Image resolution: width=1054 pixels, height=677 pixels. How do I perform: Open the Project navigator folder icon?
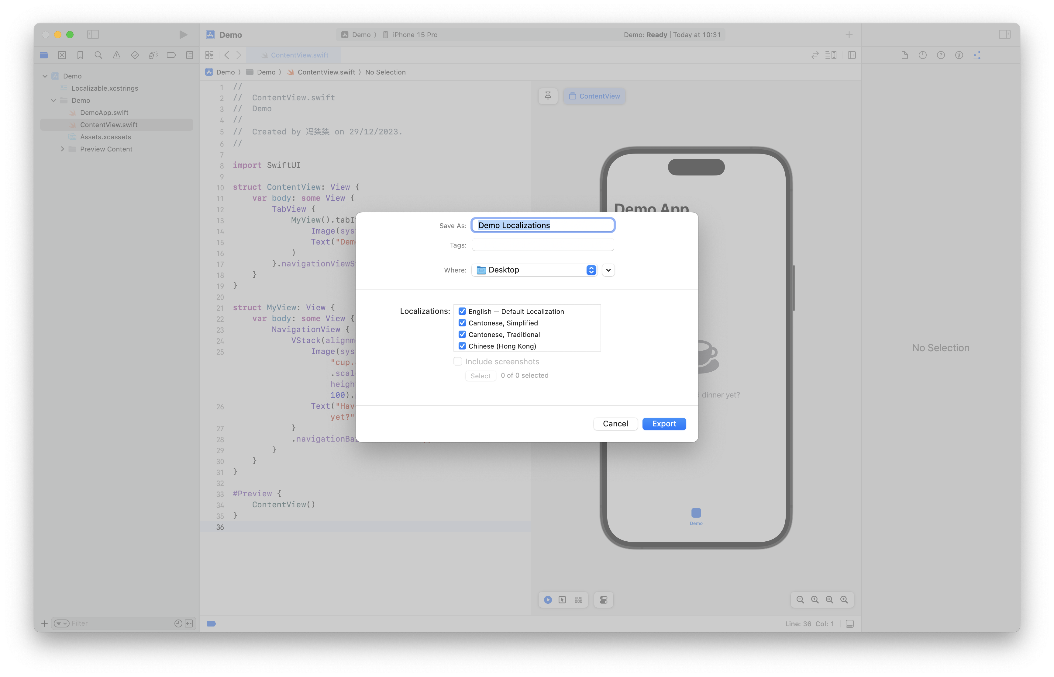(43, 55)
